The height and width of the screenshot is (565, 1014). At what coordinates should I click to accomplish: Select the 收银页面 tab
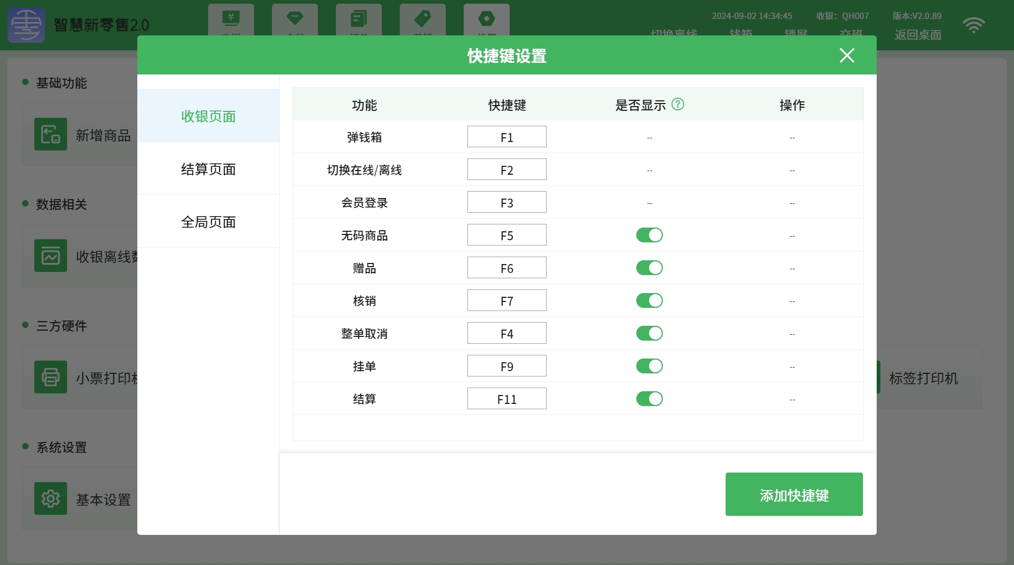pos(208,116)
